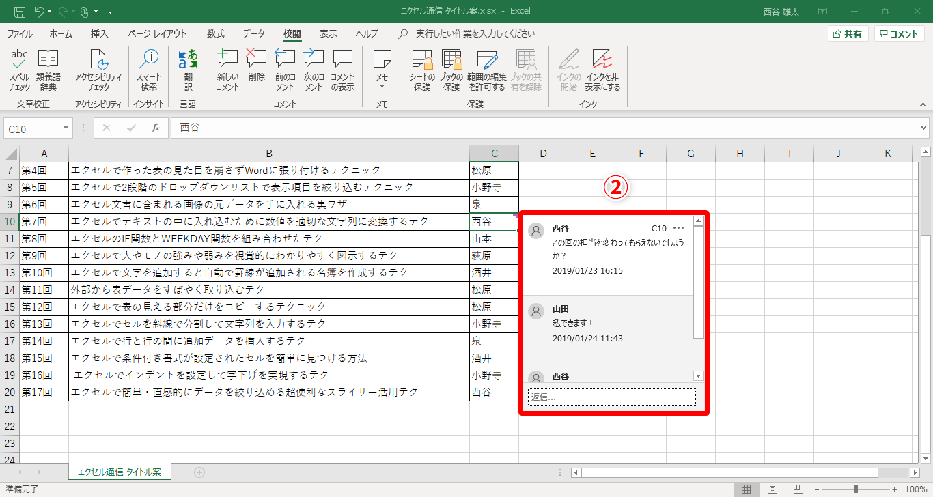
Task: Select row 10 header
Action: [x=10, y=221]
